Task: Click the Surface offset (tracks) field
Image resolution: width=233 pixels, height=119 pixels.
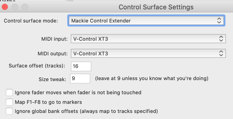Action: click(81, 66)
